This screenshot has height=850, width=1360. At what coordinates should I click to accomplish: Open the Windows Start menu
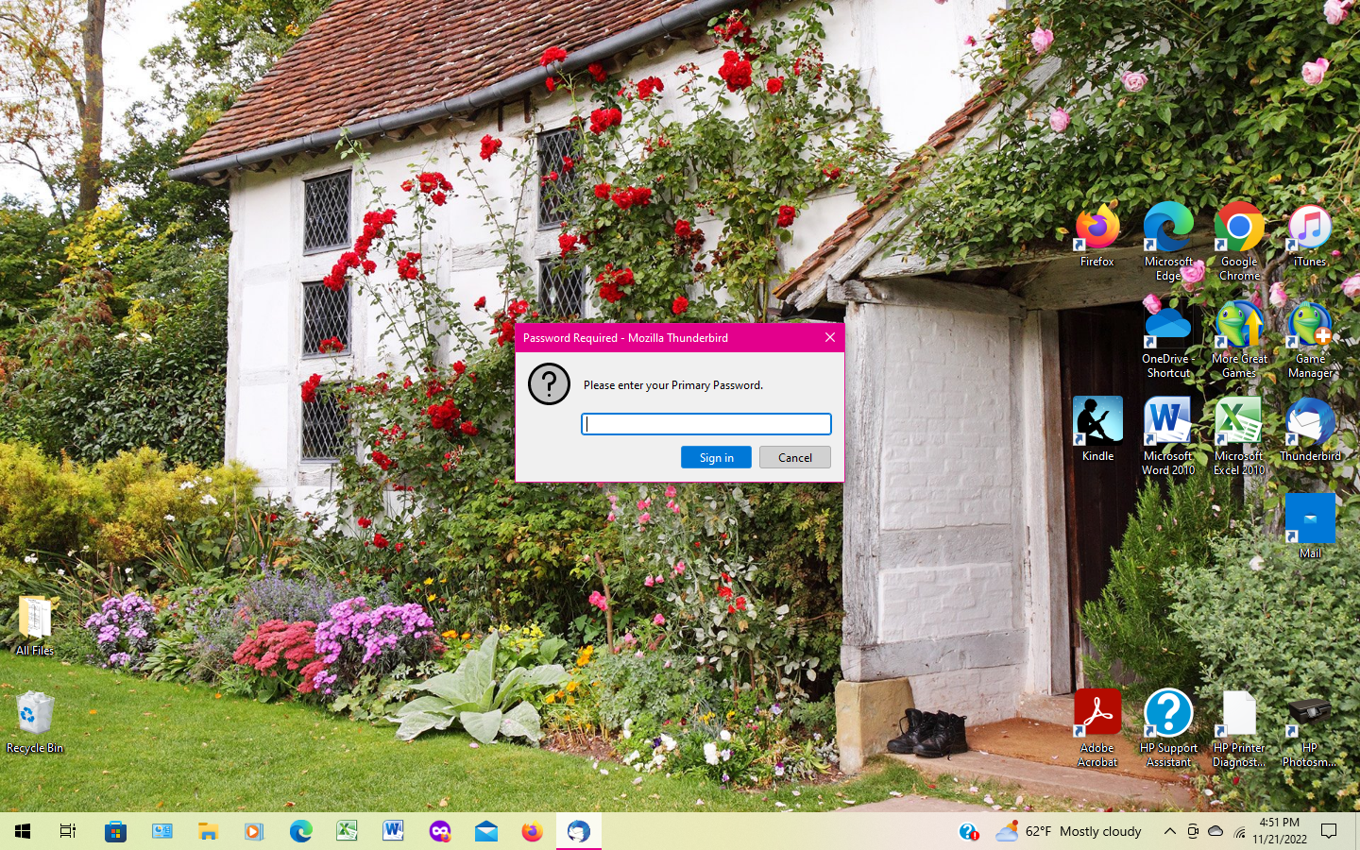(23, 831)
